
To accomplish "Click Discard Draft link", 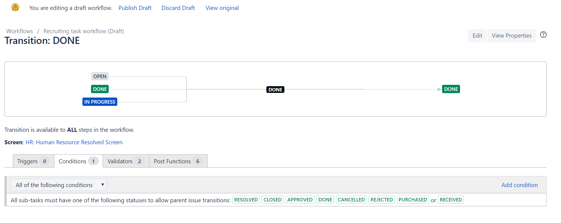I will (178, 8).
